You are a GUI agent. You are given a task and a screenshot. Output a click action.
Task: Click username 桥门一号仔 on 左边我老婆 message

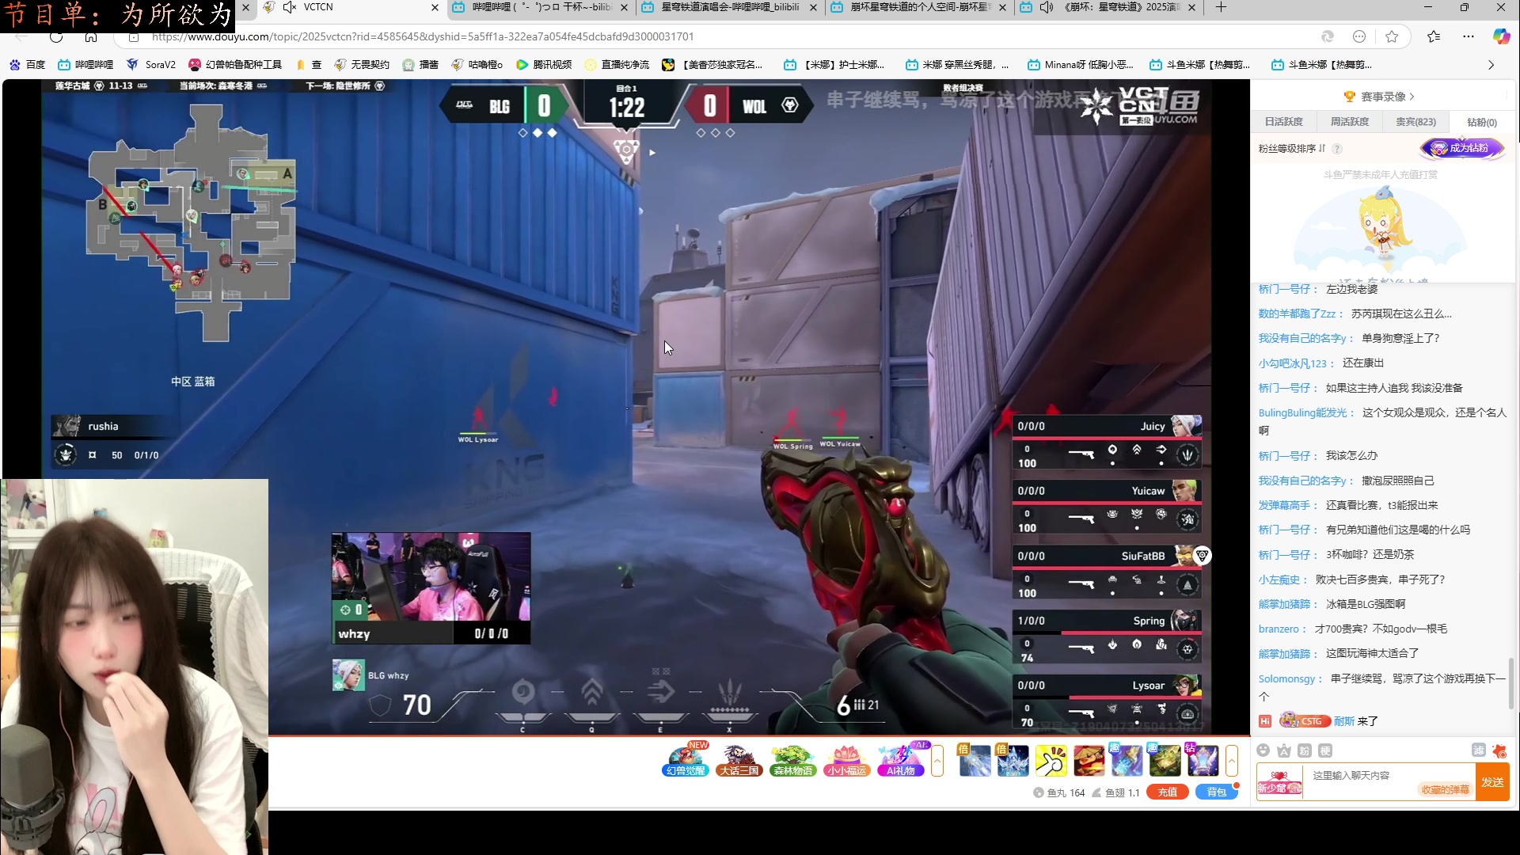(1284, 289)
